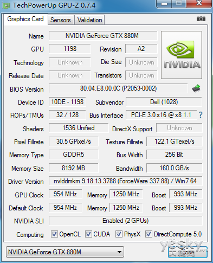Click the Driver Version value field
213x263 pixels.
tap(125, 181)
